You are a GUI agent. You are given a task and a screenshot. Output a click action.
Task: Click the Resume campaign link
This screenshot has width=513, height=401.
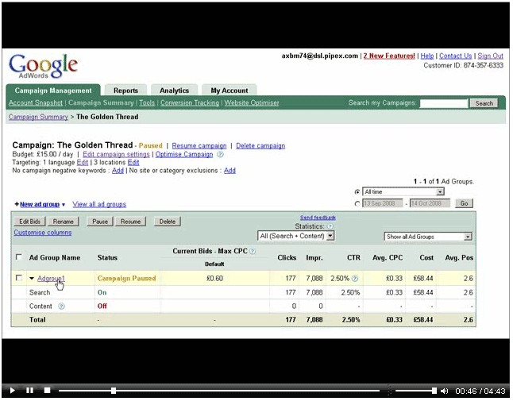[x=199, y=146]
